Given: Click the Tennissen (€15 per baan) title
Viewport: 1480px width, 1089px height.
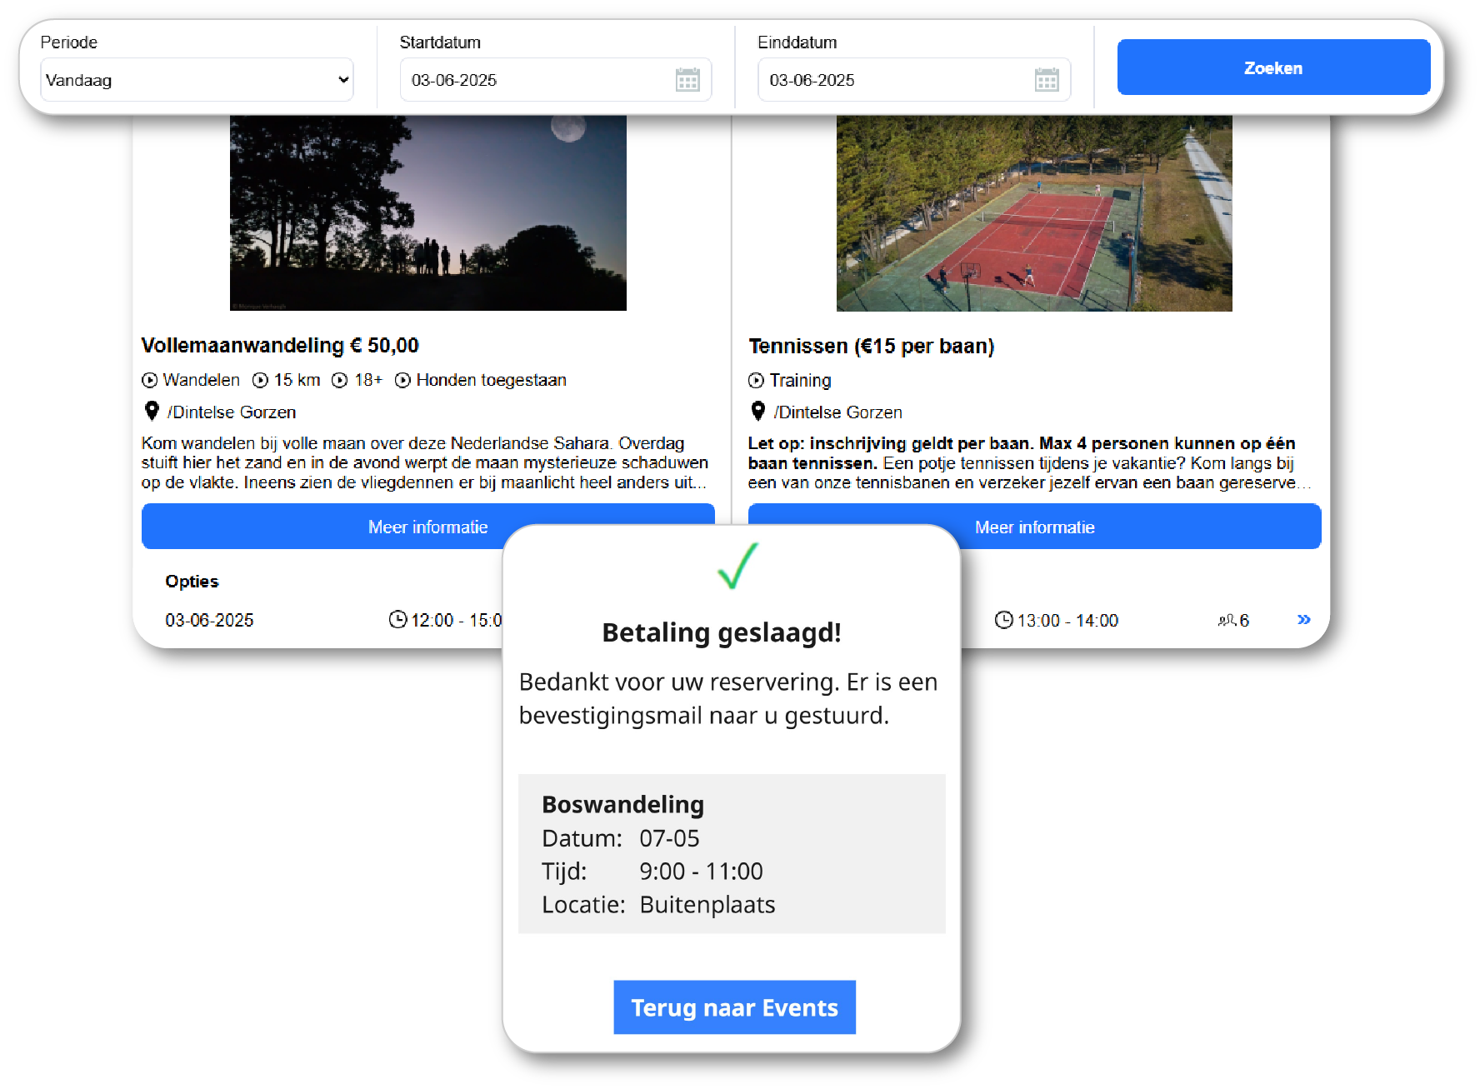Looking at the screenshot, I should click(872, 346).
